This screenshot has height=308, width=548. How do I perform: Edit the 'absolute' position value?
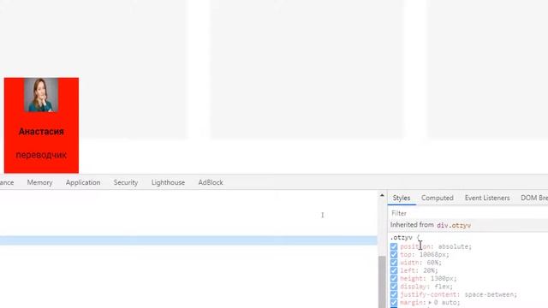click(453, 246)
